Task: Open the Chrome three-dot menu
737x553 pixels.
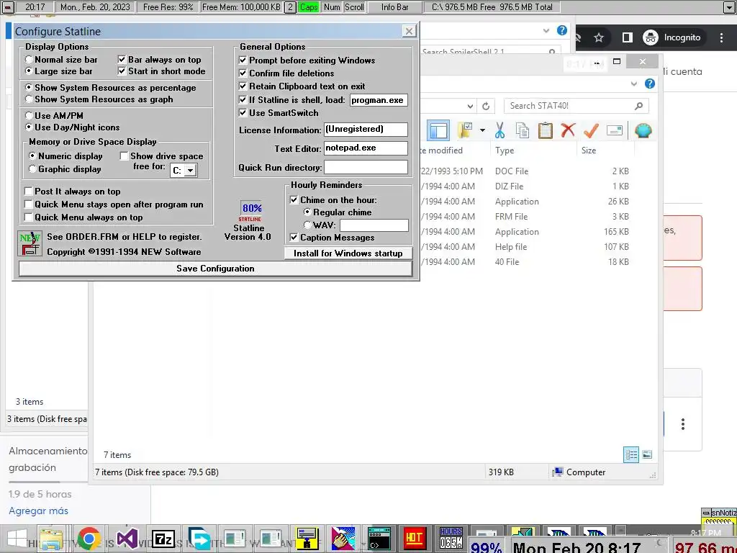Action: click(x=721, y=37)
